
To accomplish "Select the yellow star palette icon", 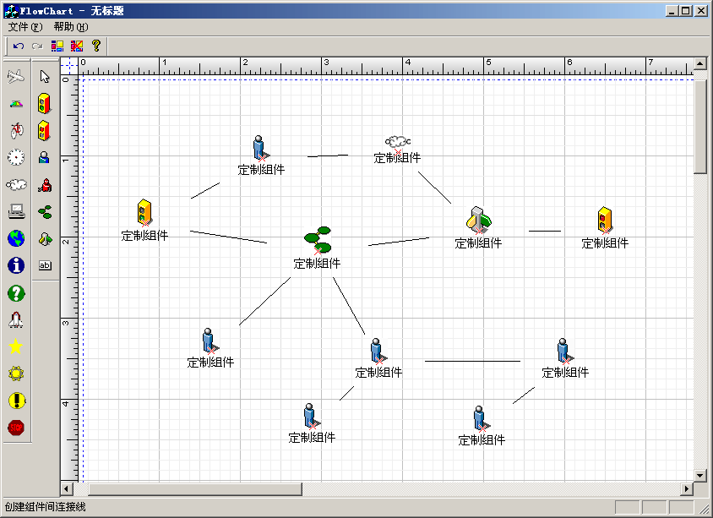I will (x=16, y=346).
